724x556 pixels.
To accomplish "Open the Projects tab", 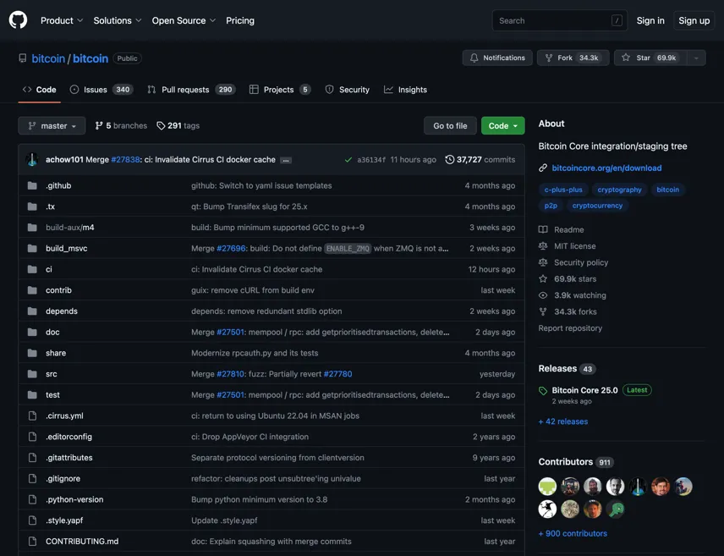I will [x=279, y=90].
